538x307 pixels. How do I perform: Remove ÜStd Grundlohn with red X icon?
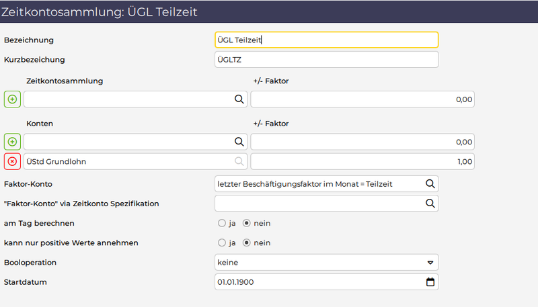coord(12,161)
